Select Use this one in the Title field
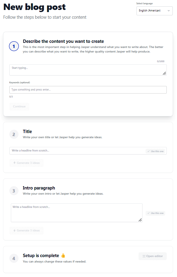177x277 pixels. click(156, 151)
